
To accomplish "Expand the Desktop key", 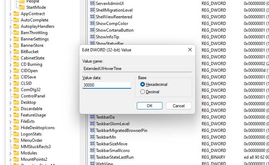I will [x=10, y=103].
